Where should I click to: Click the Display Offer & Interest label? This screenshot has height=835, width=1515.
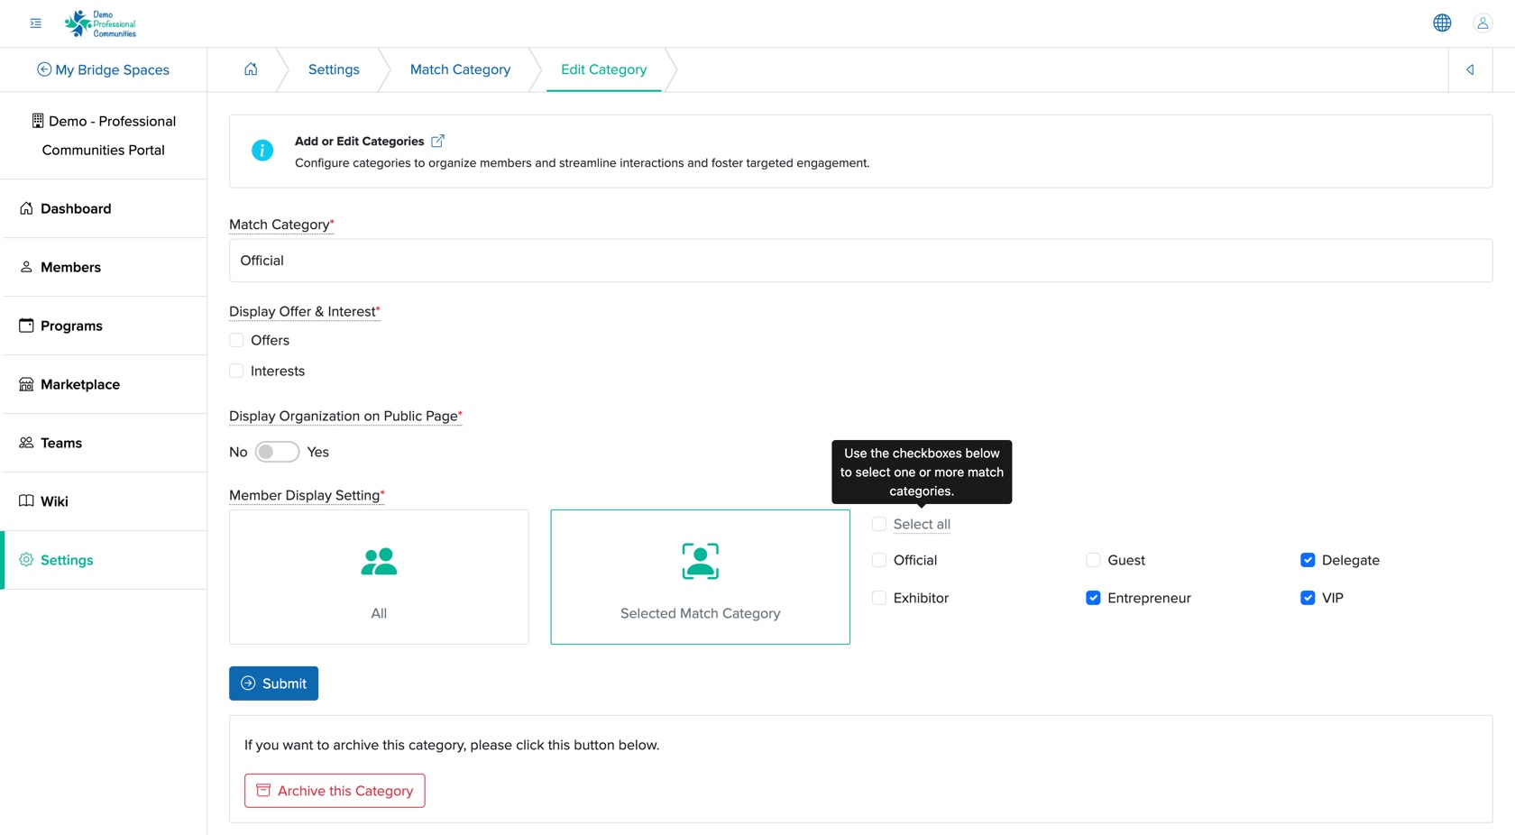pyautogui.click(x=304, y=311)
